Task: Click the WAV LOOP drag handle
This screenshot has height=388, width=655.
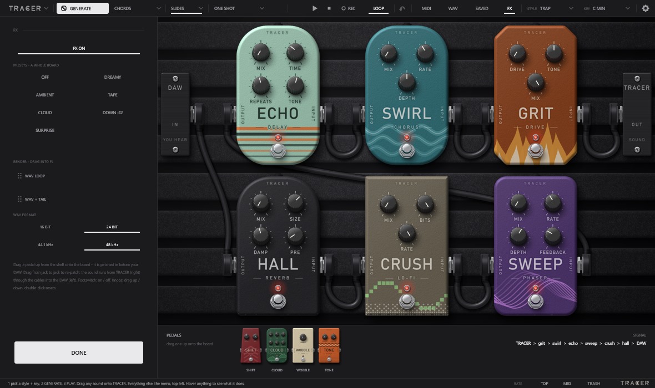Action: tap(19, 176)
